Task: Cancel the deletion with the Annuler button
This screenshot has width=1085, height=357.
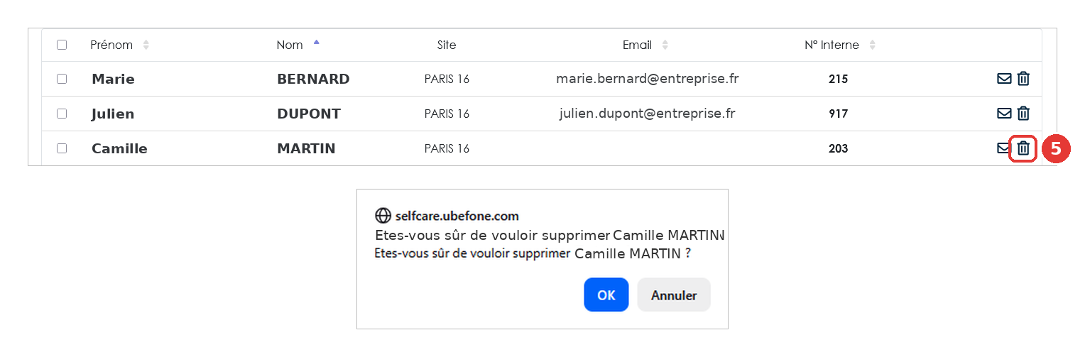Action: pos(674,295)
